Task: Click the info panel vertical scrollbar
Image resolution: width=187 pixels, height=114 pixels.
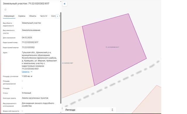Action: 61,58
